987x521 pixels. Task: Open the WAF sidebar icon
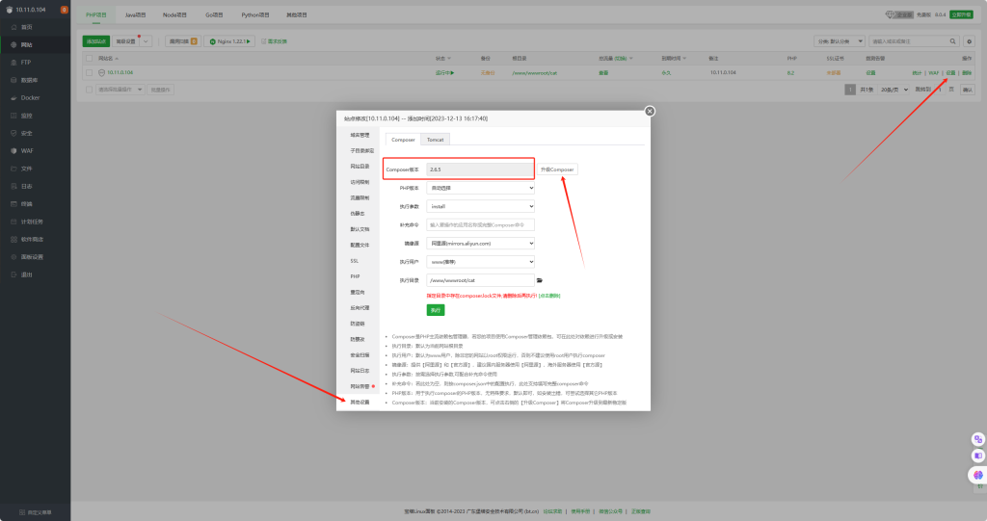click(x=13, y=151)
